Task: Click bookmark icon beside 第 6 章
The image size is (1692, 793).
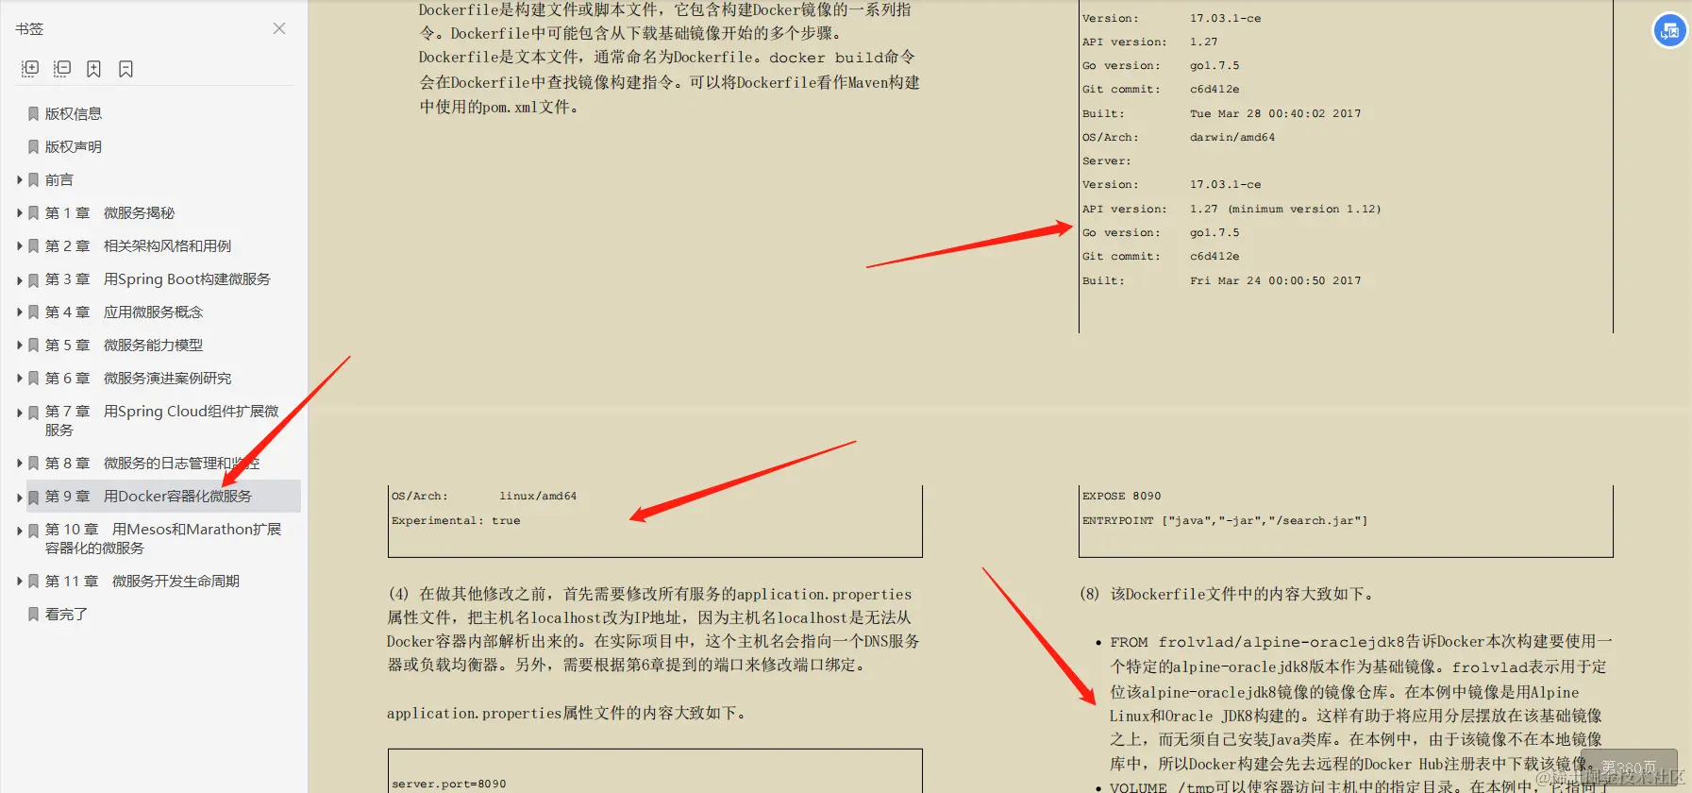Action: pyautogui.click(x=34, y=379)
